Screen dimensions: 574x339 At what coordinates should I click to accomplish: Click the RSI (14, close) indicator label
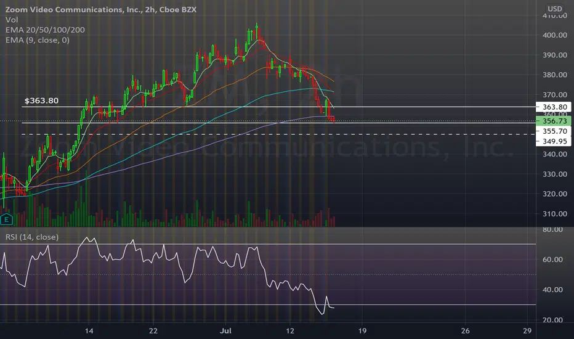click(32, 237)
